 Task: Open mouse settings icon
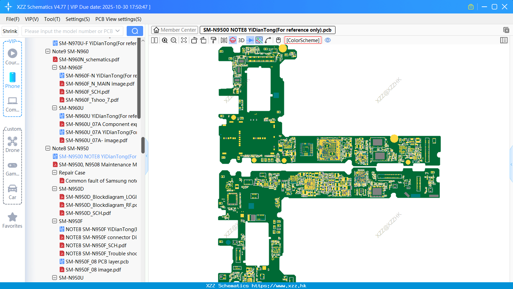point(278,40)
